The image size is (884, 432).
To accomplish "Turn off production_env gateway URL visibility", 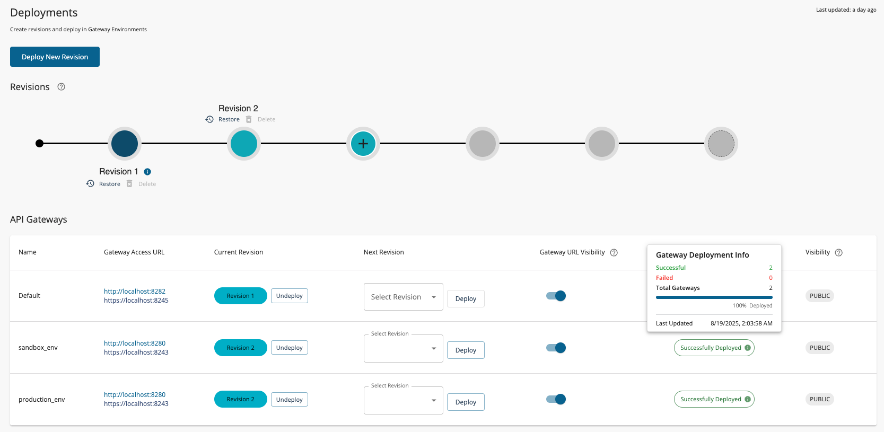I will (x=556, y=399).
